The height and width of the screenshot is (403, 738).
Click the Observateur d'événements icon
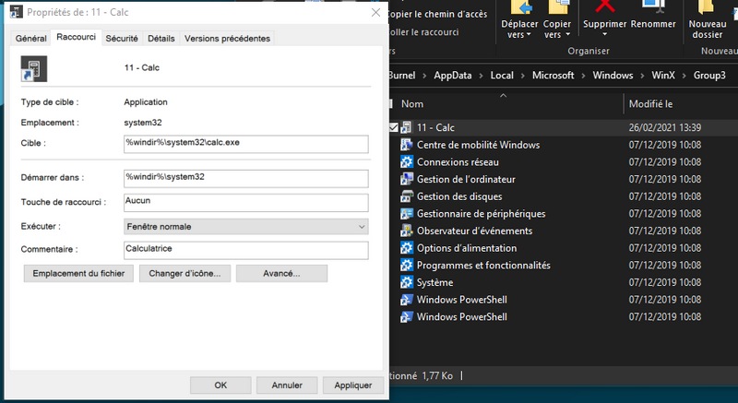pyautogui.click(x=406, y=231)
